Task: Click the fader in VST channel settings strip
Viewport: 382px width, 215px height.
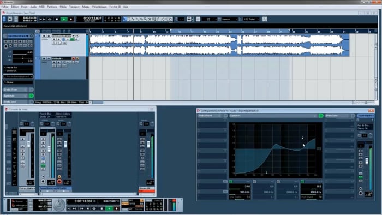Action: click(367, 161)
